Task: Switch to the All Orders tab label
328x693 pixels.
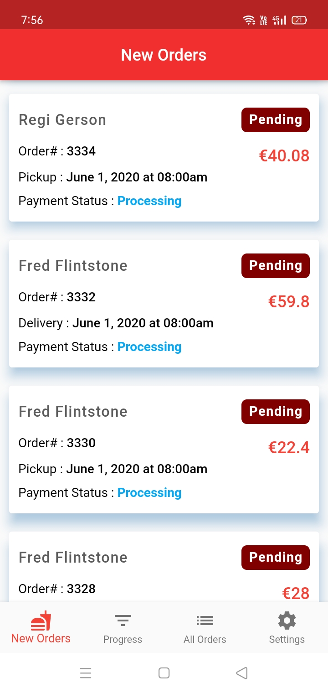Action: 205,639
